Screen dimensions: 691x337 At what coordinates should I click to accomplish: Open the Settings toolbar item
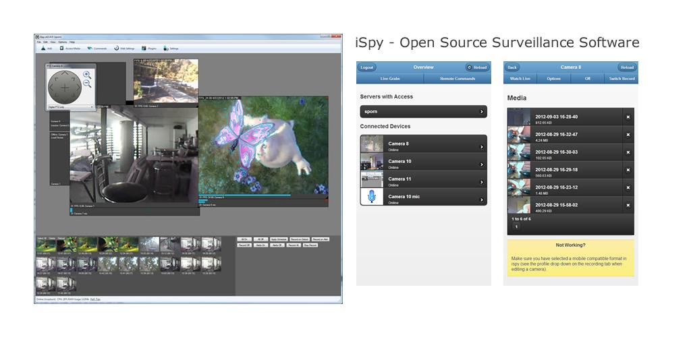171,49
